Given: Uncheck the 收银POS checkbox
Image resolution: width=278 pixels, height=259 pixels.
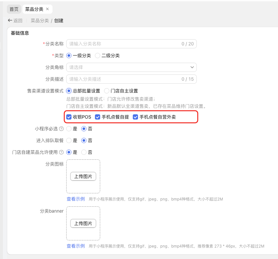Looking at the screenshot, I should 69,117.
